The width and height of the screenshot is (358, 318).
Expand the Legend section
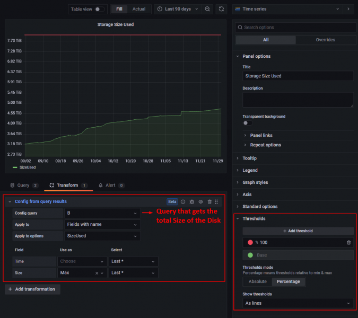(x=250, y=171)
